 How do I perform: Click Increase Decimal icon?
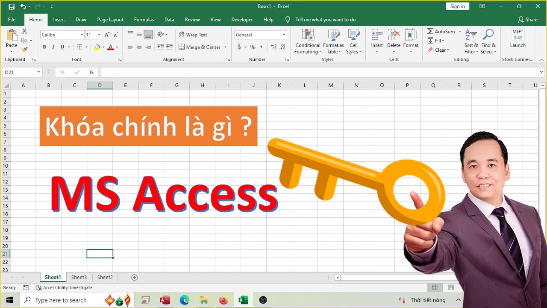[273, 47]
